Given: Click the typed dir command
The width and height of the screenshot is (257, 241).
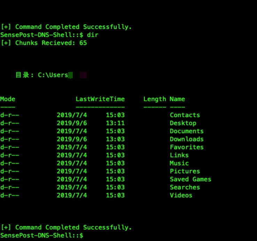Looking at the screenshot, I should (x=93, y=35).
